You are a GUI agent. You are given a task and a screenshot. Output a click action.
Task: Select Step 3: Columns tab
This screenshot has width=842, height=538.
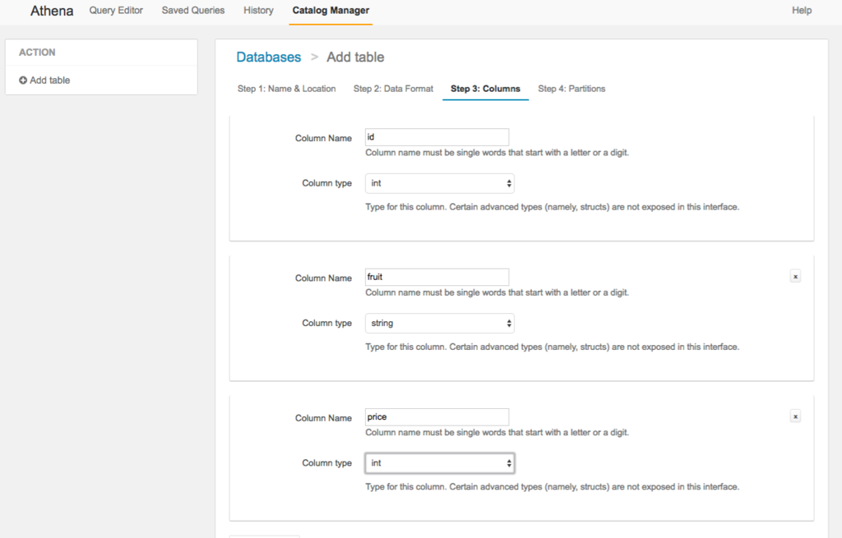click(485, 89)
